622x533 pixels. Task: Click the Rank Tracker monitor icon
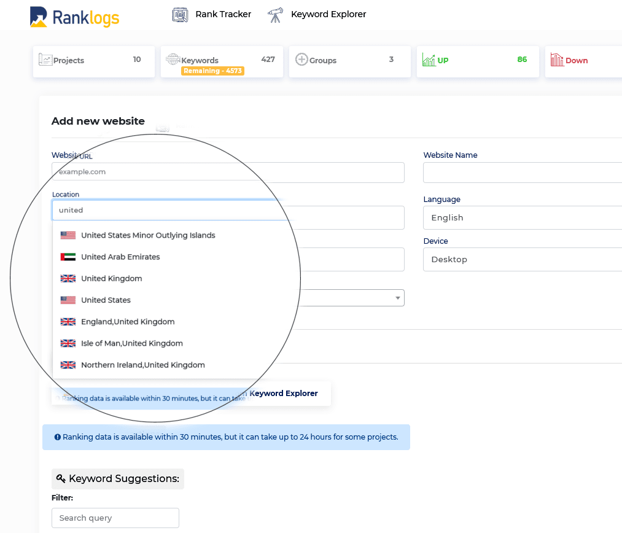[x=180, y=15]
